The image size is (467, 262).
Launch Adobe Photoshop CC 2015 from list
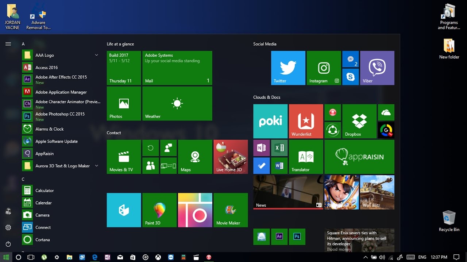(61, 116)
